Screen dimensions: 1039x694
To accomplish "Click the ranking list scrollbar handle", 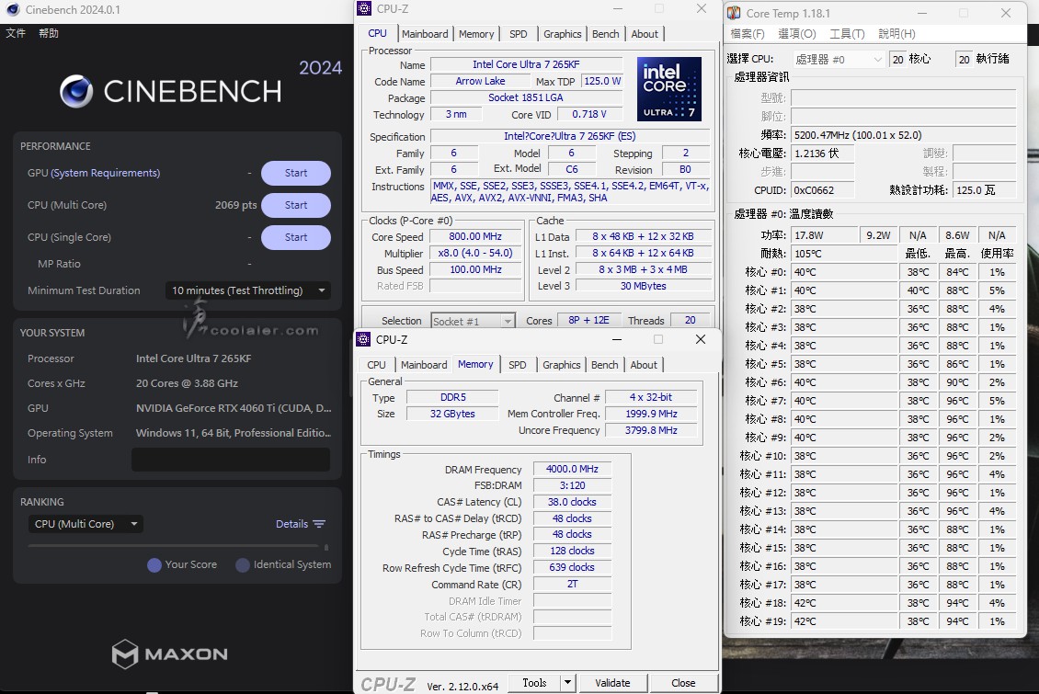I will tap(326, 548).
